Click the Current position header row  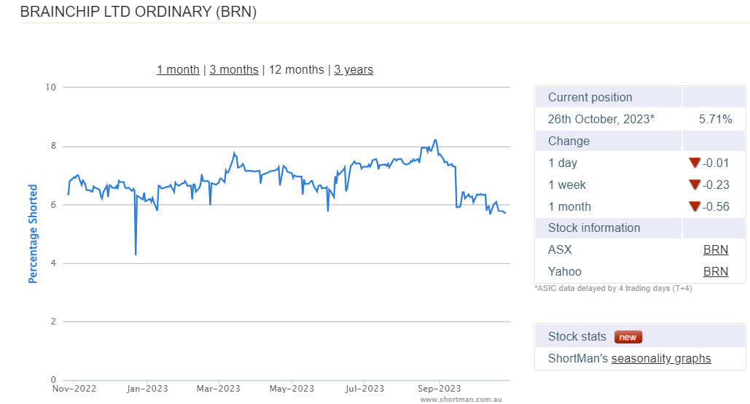pyautogui.click(x=590, y=97)
